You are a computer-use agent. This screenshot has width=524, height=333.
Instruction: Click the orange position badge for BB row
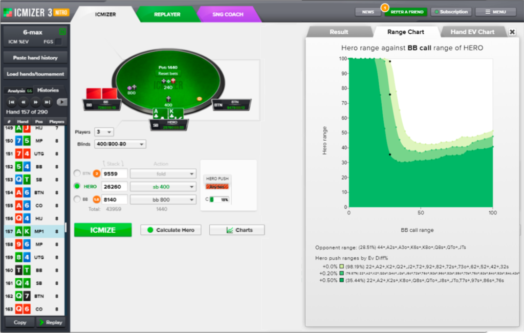(x=97, y=199)
